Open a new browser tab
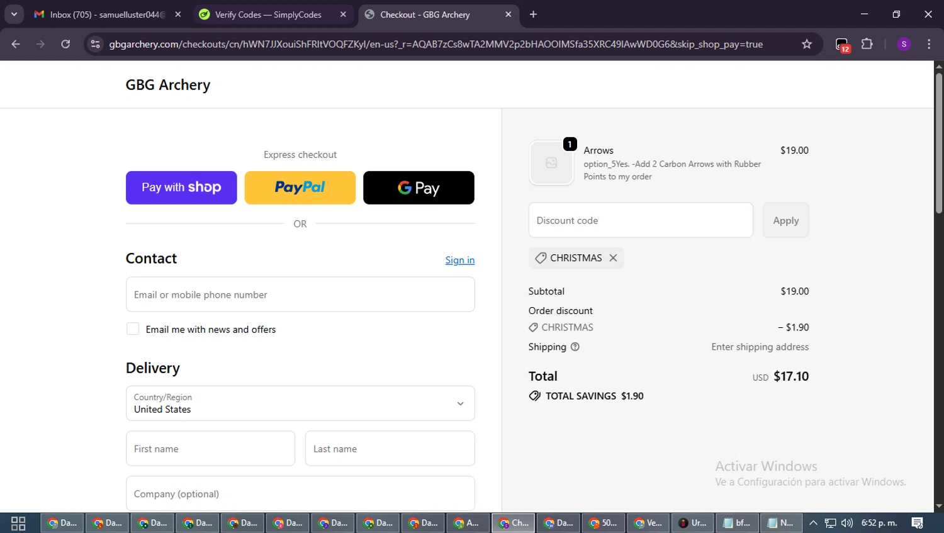The image size is (944, 533). coord(533,14)
